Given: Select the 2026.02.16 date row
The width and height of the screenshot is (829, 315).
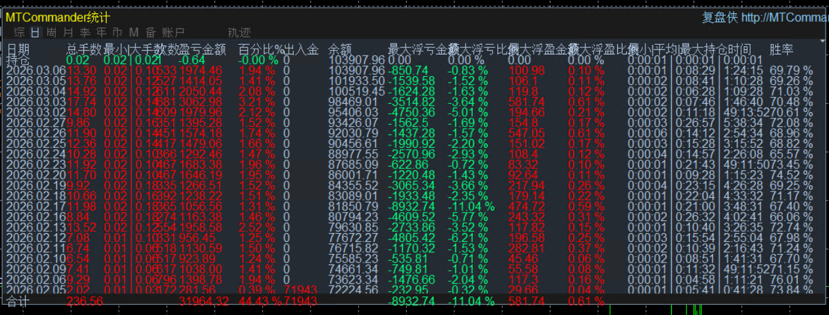Looking at the screenshot, I should click(x=36, y=217).
